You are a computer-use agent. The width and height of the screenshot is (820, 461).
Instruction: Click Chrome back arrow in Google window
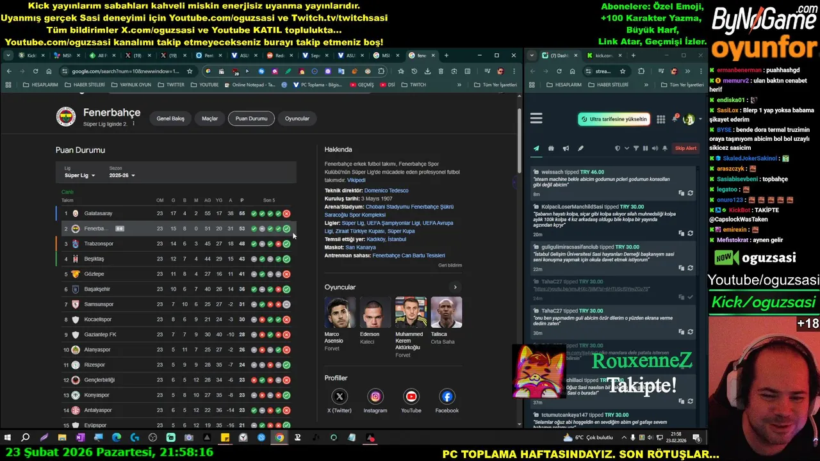9,71
